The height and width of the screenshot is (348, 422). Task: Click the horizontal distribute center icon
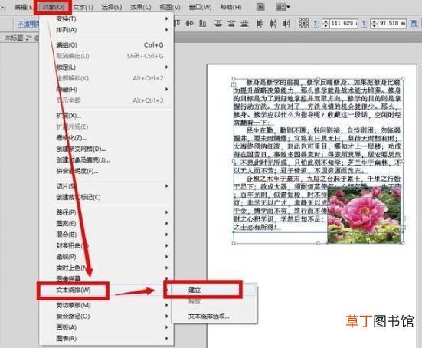(x=273, y=24)
